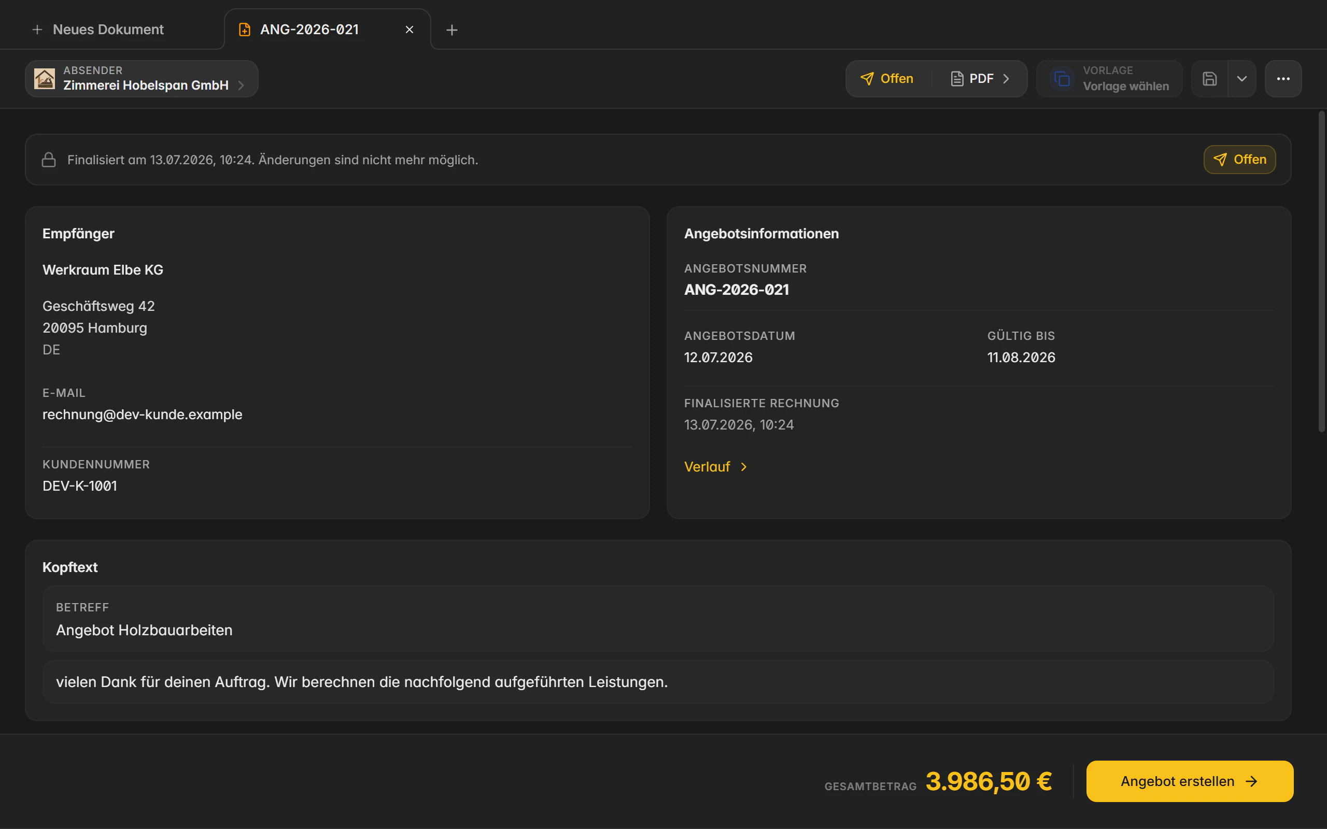
Task: Click the chevron next to Verlauf
Action: (x=743, y=467)
